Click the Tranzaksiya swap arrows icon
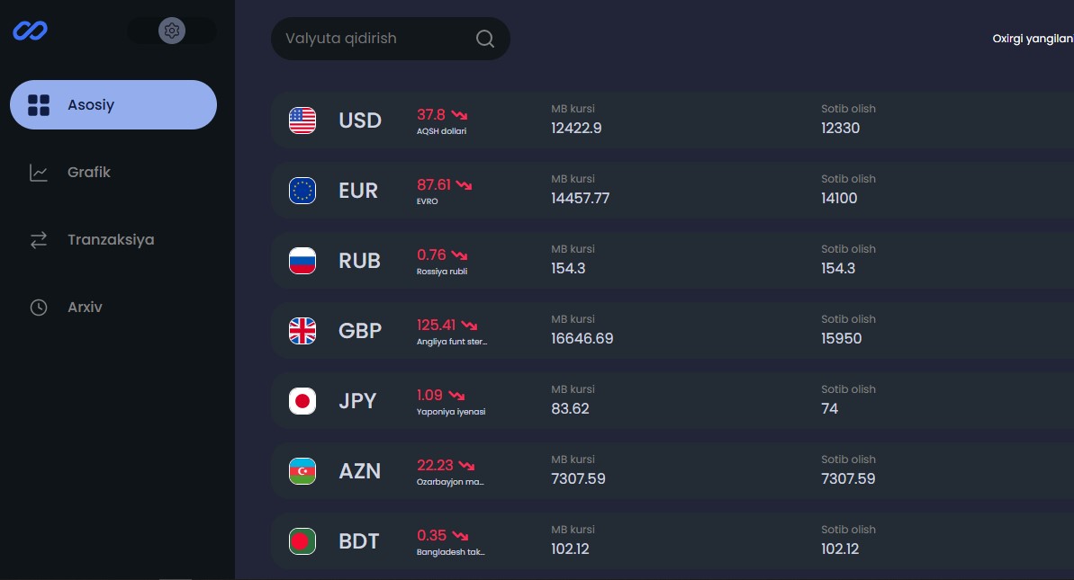 click(39, 240)
